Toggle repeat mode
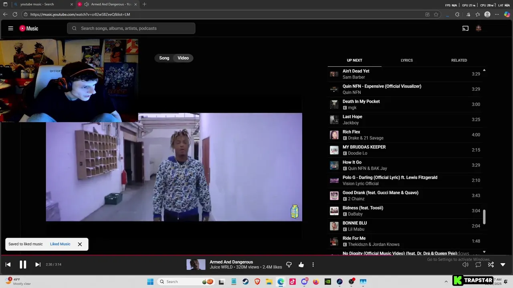 (478, 265)
